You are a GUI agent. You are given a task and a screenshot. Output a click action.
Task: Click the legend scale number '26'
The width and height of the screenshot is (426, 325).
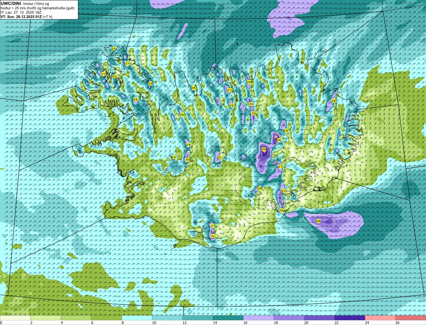(397, 323)
